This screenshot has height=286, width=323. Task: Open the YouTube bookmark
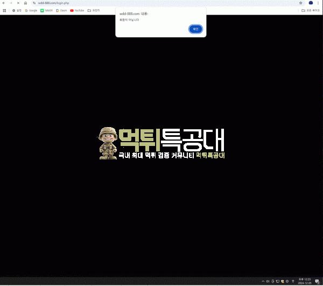tap(77, 11)
